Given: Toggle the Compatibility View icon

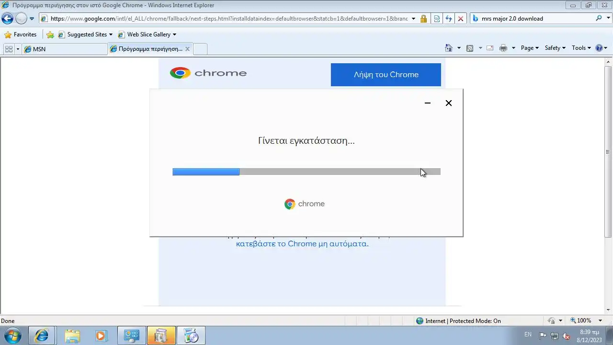Looking at the screenshot, I should point(437,19).
